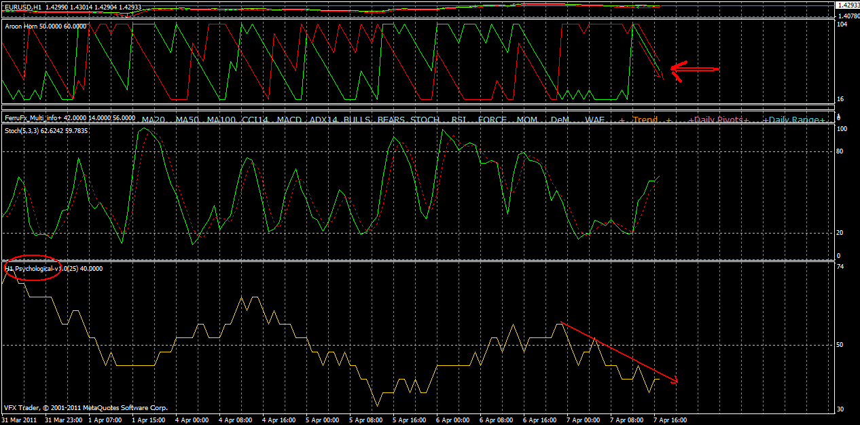Toggle the MA20 display in FerruFx panel
This screenshot has width=860, height=425.
pyautogui.click(x=153, y=119)
